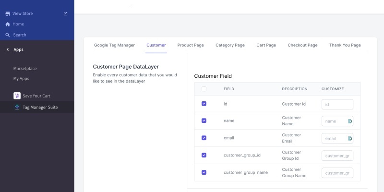
Task: Open the View Store link
Action: pos(23,13)
